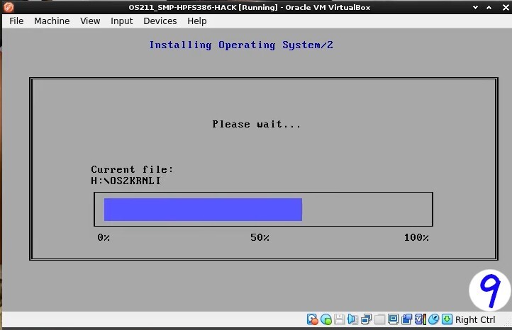512x330 pixels.
Task: Click the optical drive status icon
Action: tap(326, 319)
